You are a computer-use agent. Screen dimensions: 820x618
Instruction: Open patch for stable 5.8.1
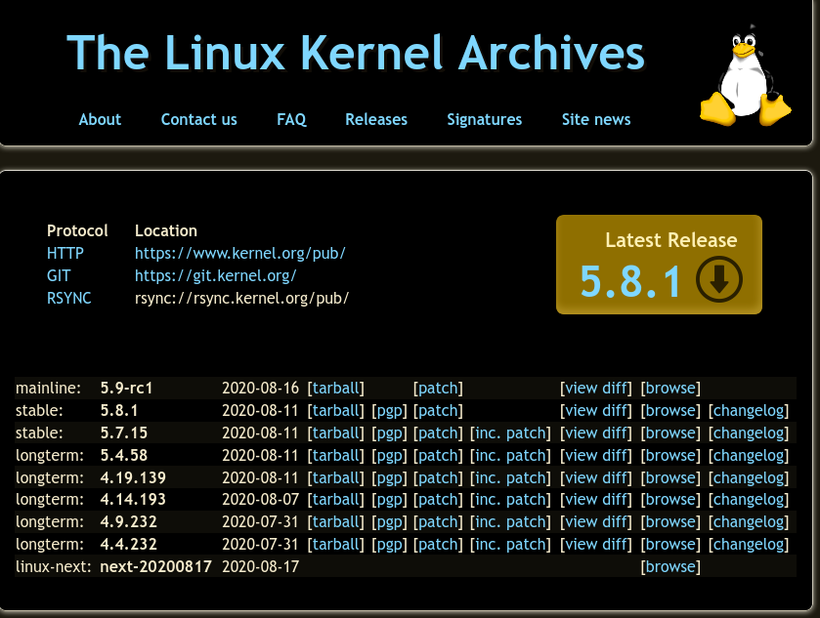[x=438, y=411]
